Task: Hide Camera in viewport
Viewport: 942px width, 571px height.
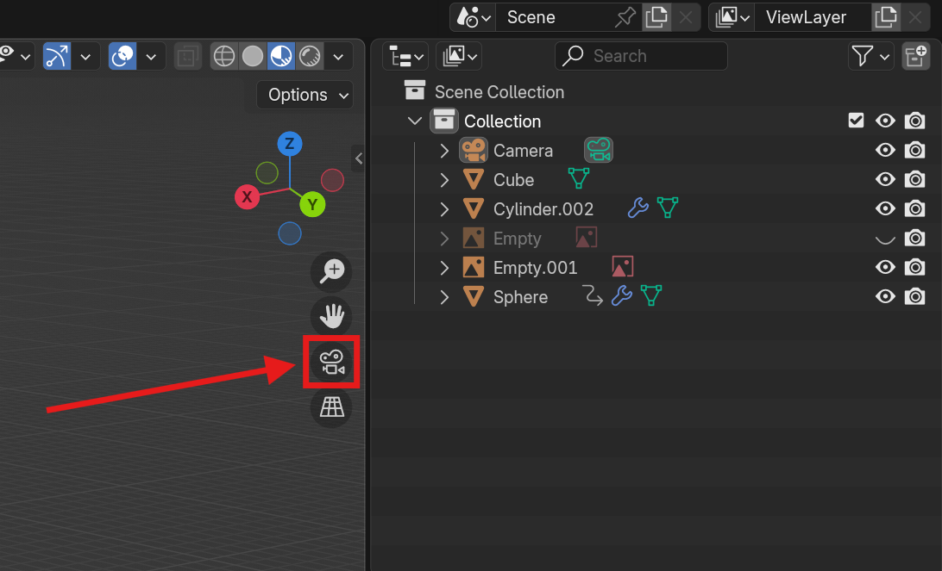Action: click(885, 150)
